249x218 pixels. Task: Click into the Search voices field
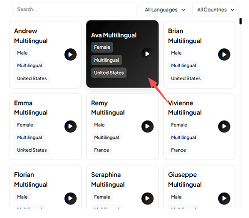coord(75,9)
